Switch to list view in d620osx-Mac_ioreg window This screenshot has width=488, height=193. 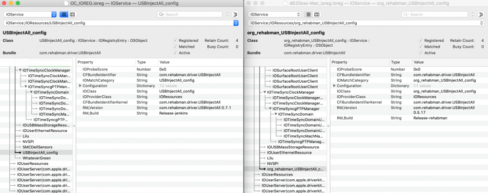click(308, 14)
